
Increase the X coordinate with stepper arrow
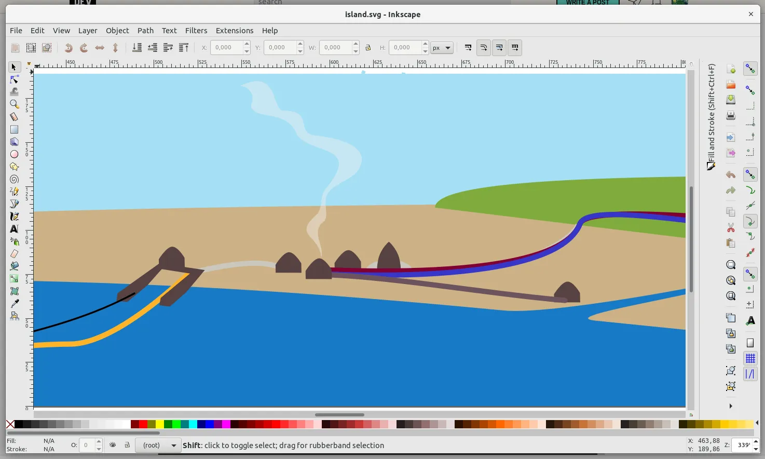click(x=247, y=44)
